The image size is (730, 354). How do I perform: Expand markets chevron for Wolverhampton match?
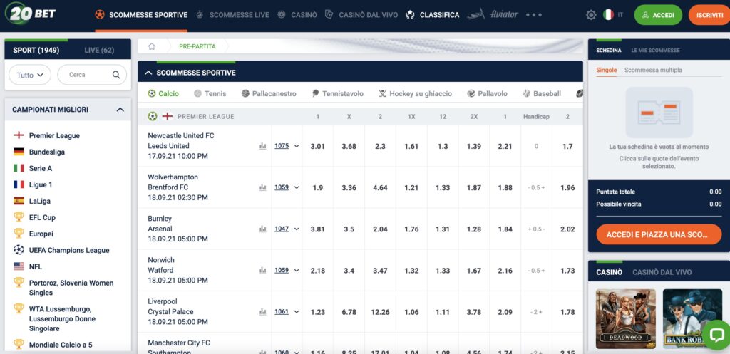297,187
